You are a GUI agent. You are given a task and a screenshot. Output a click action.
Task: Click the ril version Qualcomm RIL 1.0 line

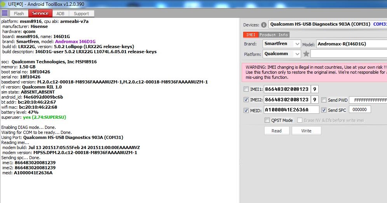[x=31, y=87]
